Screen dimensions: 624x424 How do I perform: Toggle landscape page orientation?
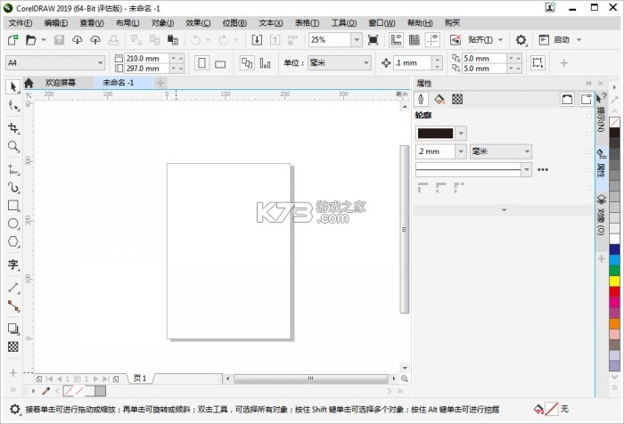(x=220, y=63)
